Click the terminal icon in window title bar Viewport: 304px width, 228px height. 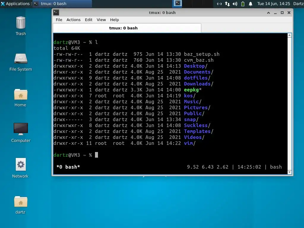click(x=56, y=12)
